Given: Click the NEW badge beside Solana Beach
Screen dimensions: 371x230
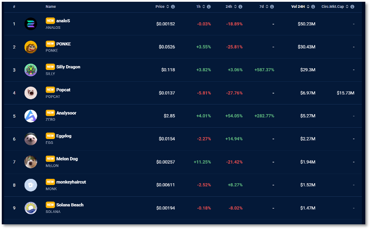Looking at the screenshot, I should 50,205.
